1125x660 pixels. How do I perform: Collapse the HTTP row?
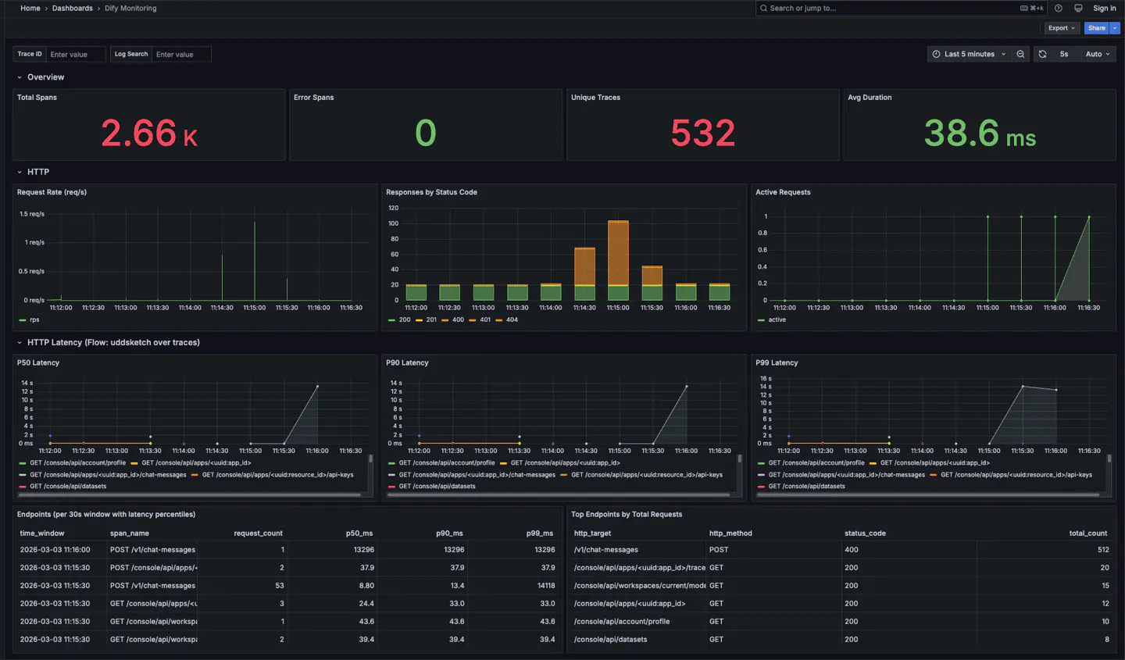pyautogui.click(x=20, y=172)
